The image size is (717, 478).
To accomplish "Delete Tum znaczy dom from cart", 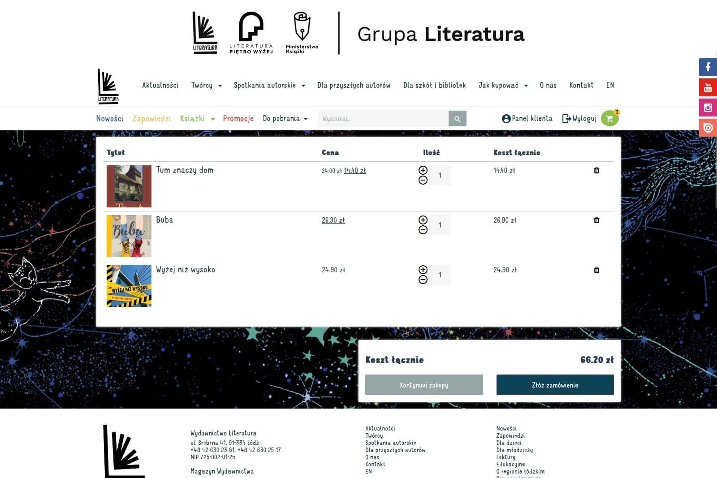I will point(596,171).
